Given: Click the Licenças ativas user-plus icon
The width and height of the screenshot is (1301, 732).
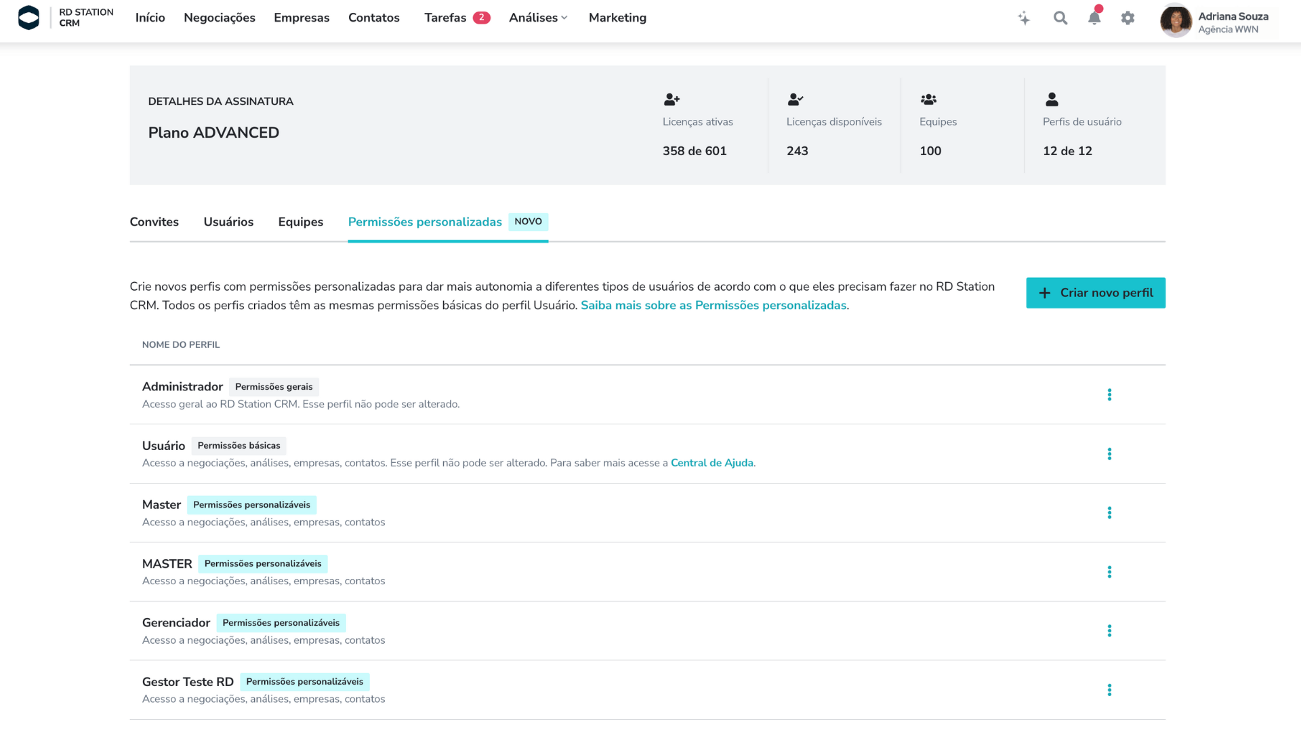Looking at the screenshot, I should pos(672,100).
